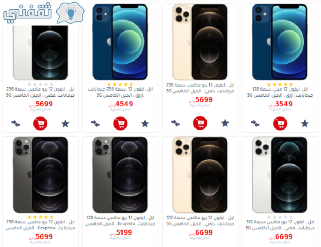Compare the silver iPhone 12 Pro Max 256GB
Image resolution: width=321 pixels, height=247 pixels.
[x=16, y=123]
